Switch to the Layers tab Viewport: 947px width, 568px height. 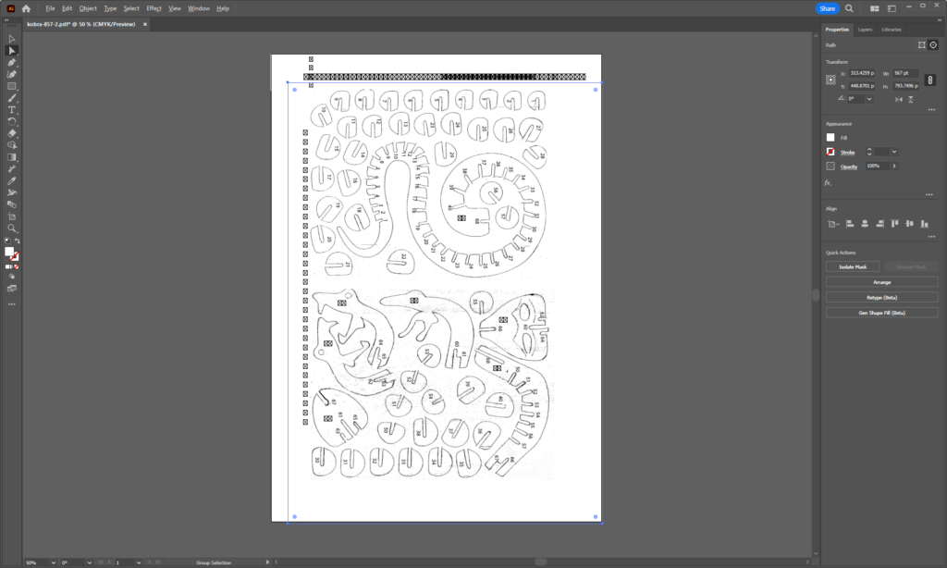click(x=865, y=29)
